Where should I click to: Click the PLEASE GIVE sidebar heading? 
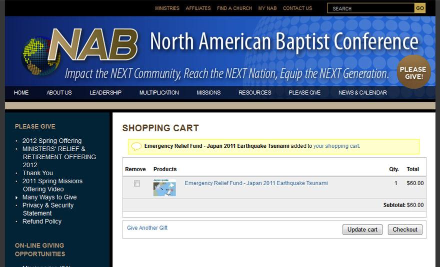(x=35, y=127)
